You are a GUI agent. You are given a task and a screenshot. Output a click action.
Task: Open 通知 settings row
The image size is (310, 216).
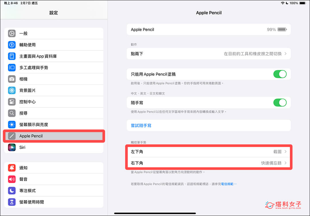click(54, 168)
